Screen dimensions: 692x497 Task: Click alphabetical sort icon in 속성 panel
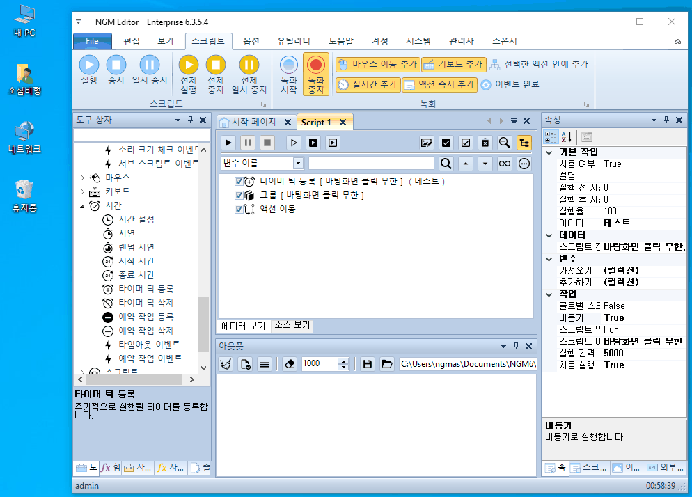pyautogui.click(x=567, y=137)
